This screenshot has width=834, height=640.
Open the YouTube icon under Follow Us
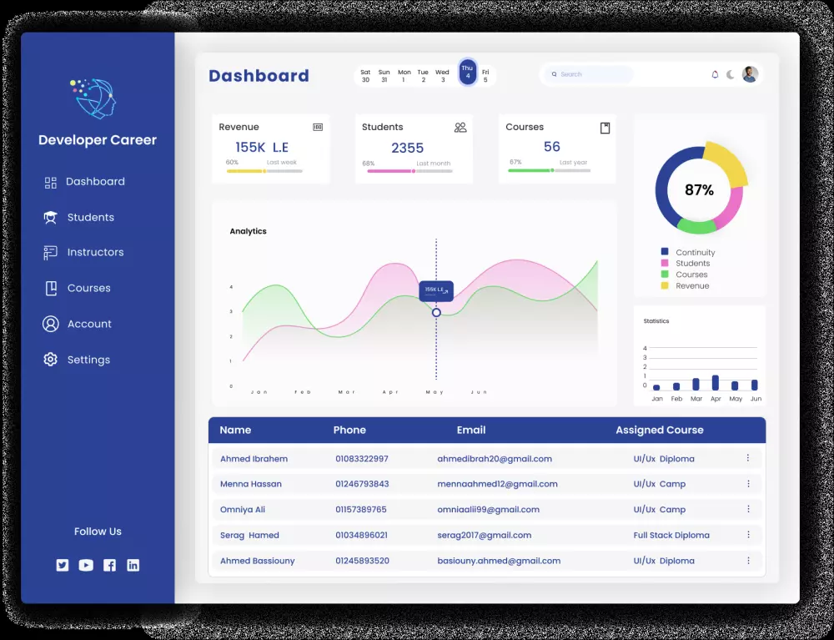[x=86, y=565]
